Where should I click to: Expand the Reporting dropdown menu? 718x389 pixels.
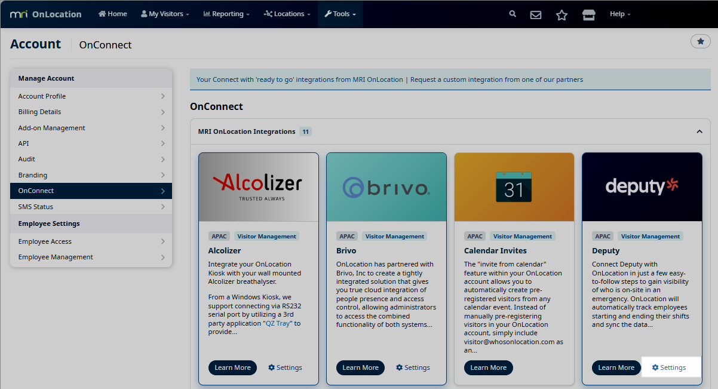(x=226, y=14)
